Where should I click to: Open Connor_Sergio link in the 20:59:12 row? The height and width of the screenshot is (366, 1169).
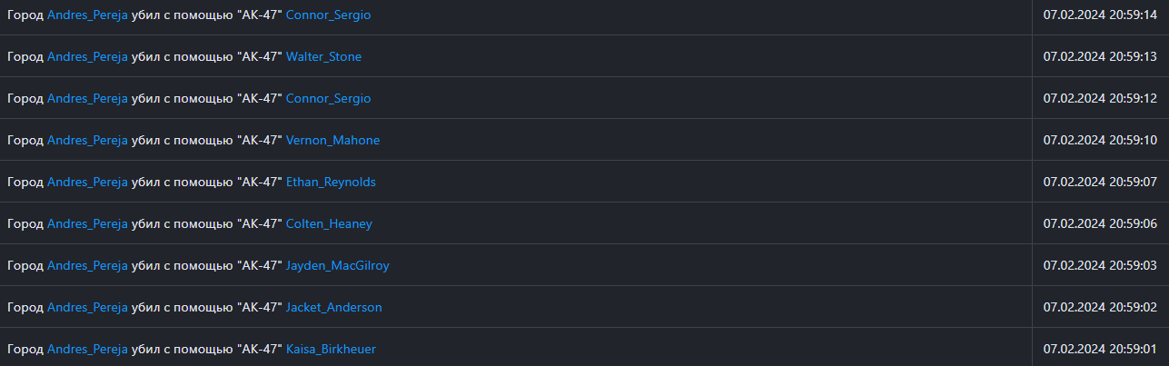[328, 98]
